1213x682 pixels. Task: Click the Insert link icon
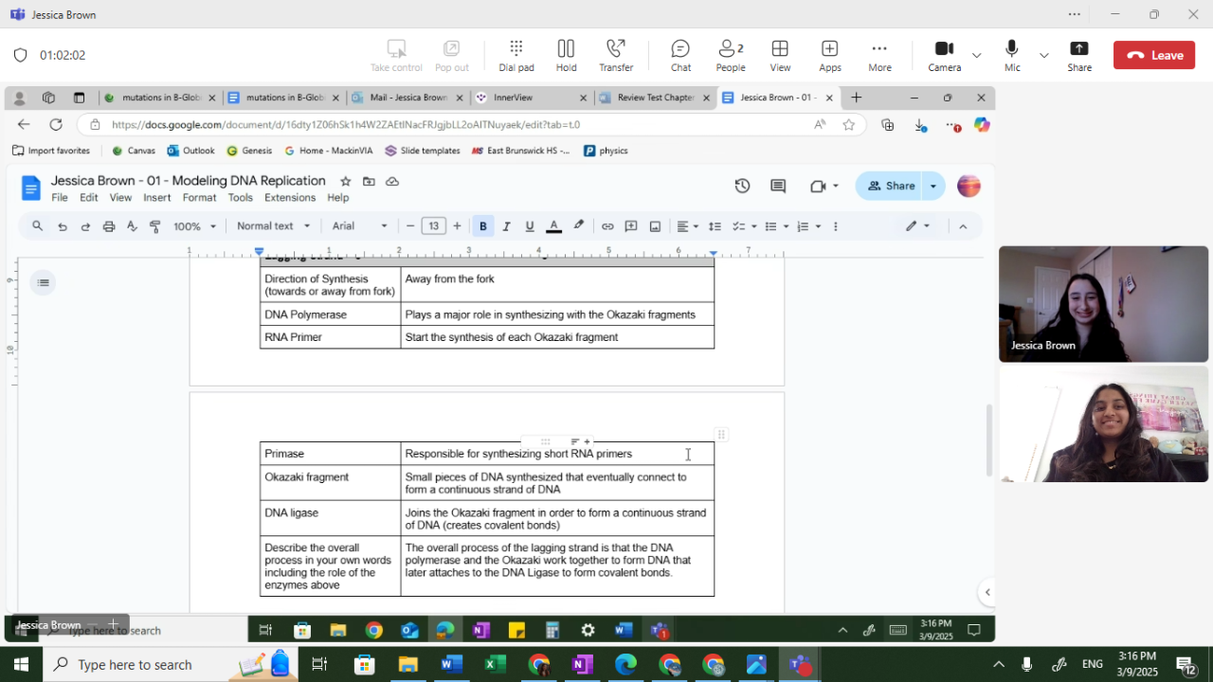[607, 226]
